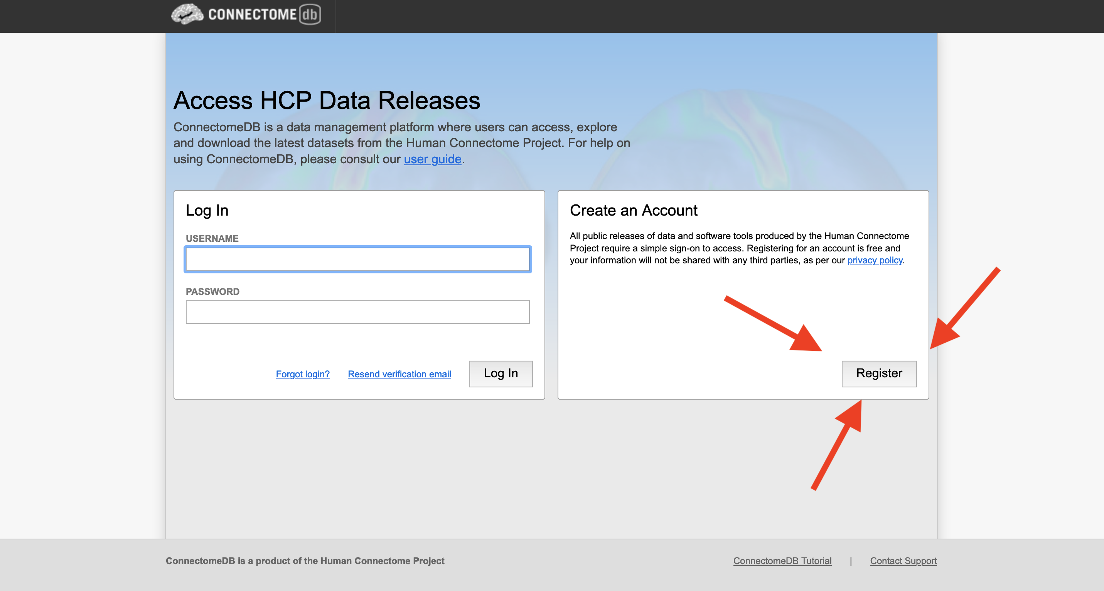Screen dimensions: 1104x591
Task: Click the Create an Account heading
Action: 634,211
